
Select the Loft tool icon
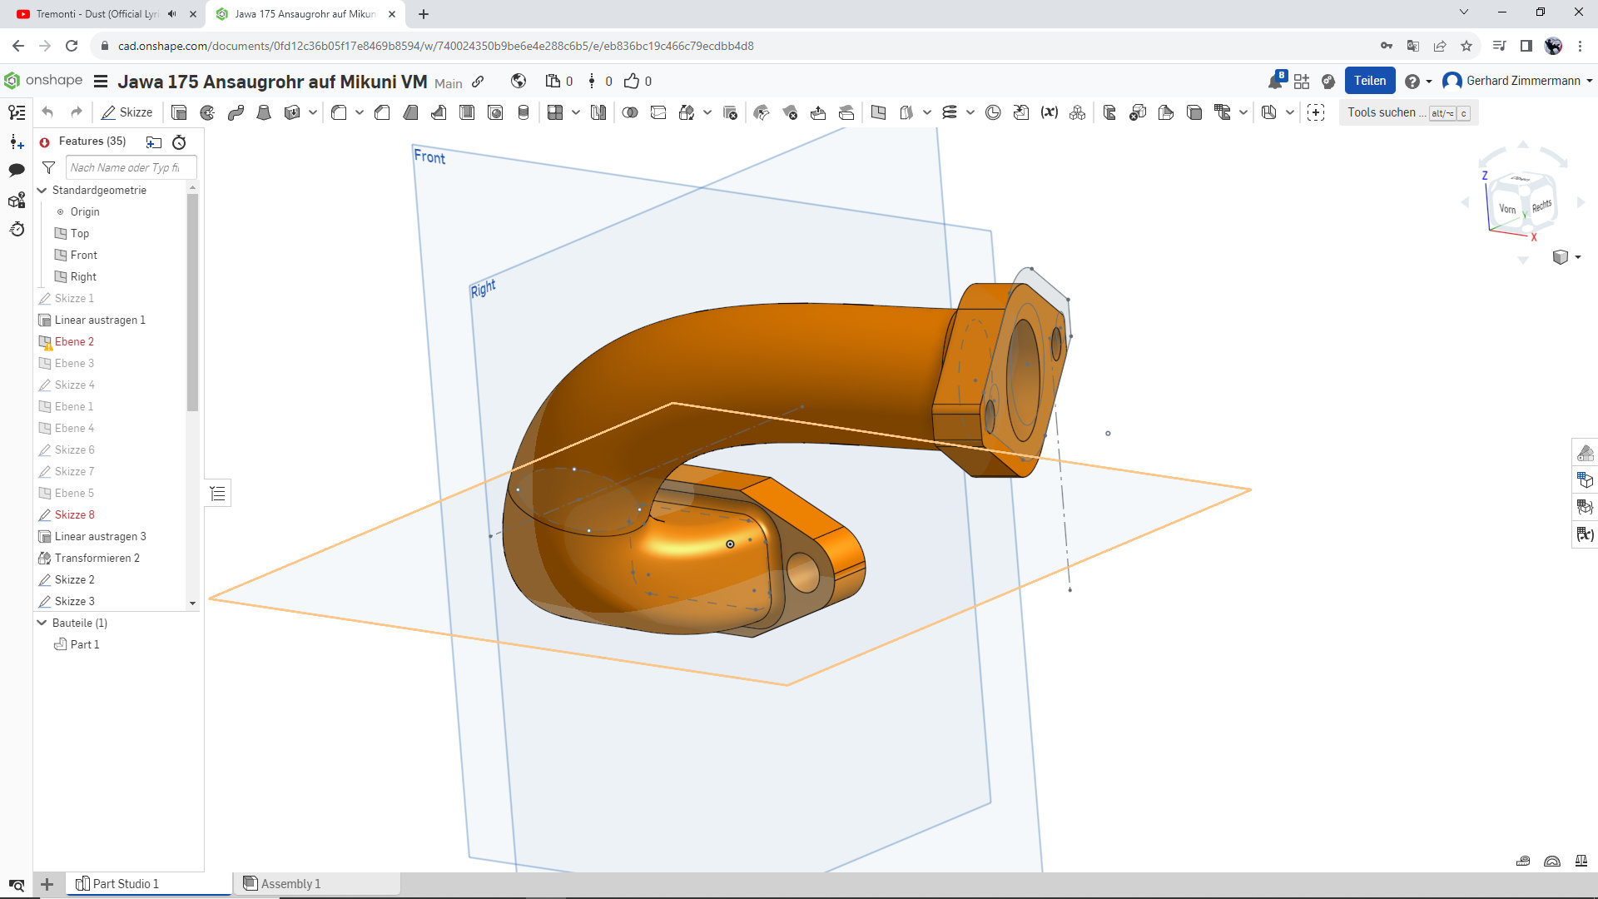click(x=264, y=112)
